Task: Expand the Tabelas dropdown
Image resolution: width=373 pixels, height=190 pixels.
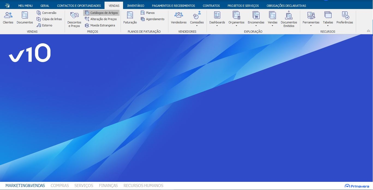Action: click(328, 20)
